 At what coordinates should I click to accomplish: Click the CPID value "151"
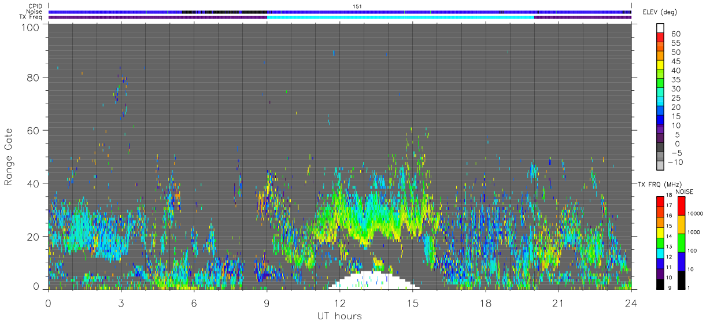[x=357, y=6]
